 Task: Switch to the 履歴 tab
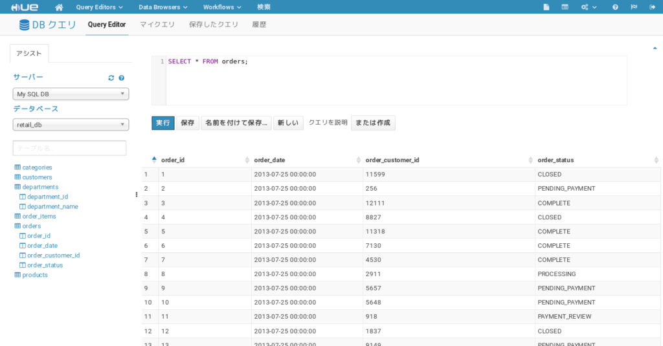[259, 25]
